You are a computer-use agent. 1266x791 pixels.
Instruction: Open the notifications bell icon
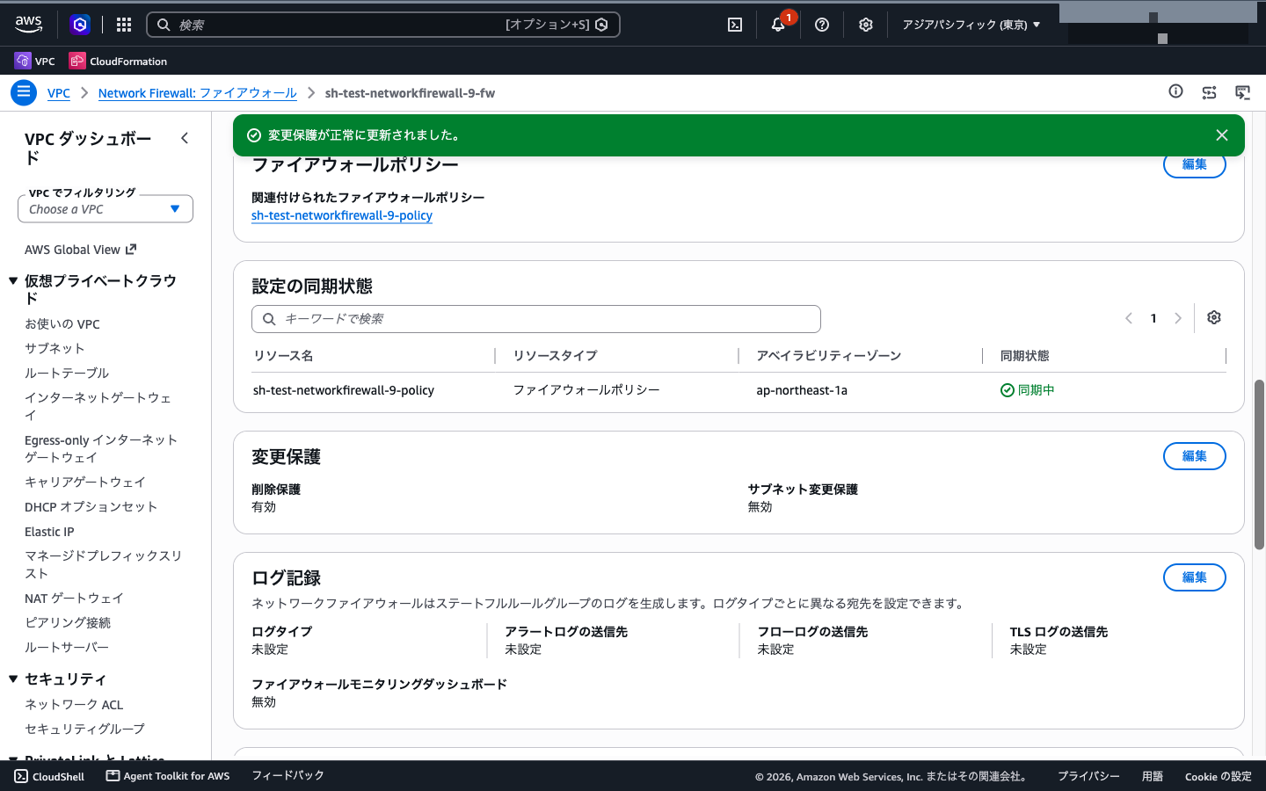[x=778, y=25]
